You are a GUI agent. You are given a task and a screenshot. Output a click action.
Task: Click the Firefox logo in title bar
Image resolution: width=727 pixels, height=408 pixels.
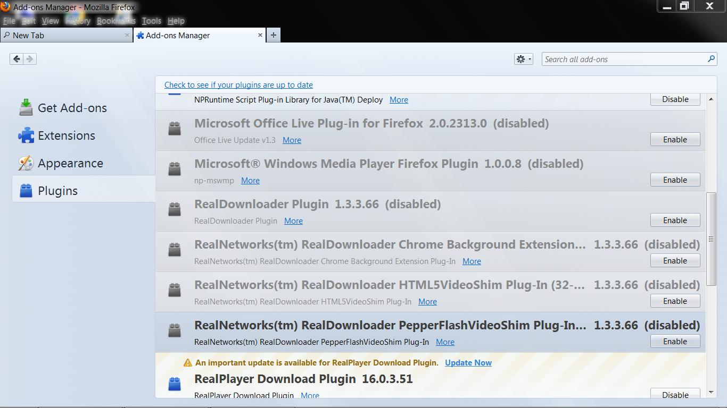click(5, 6)
